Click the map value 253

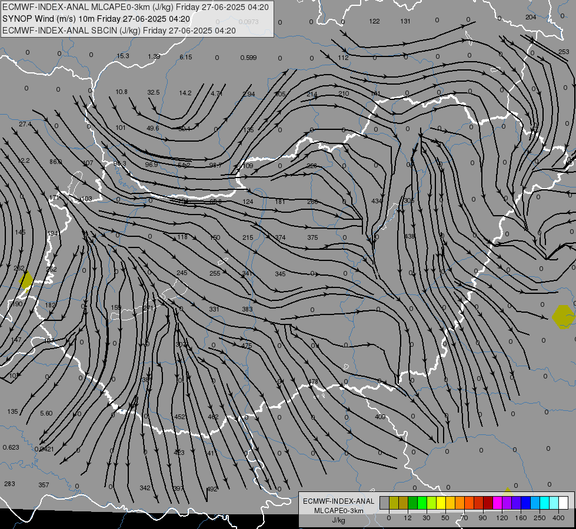[x=564, y=52]
